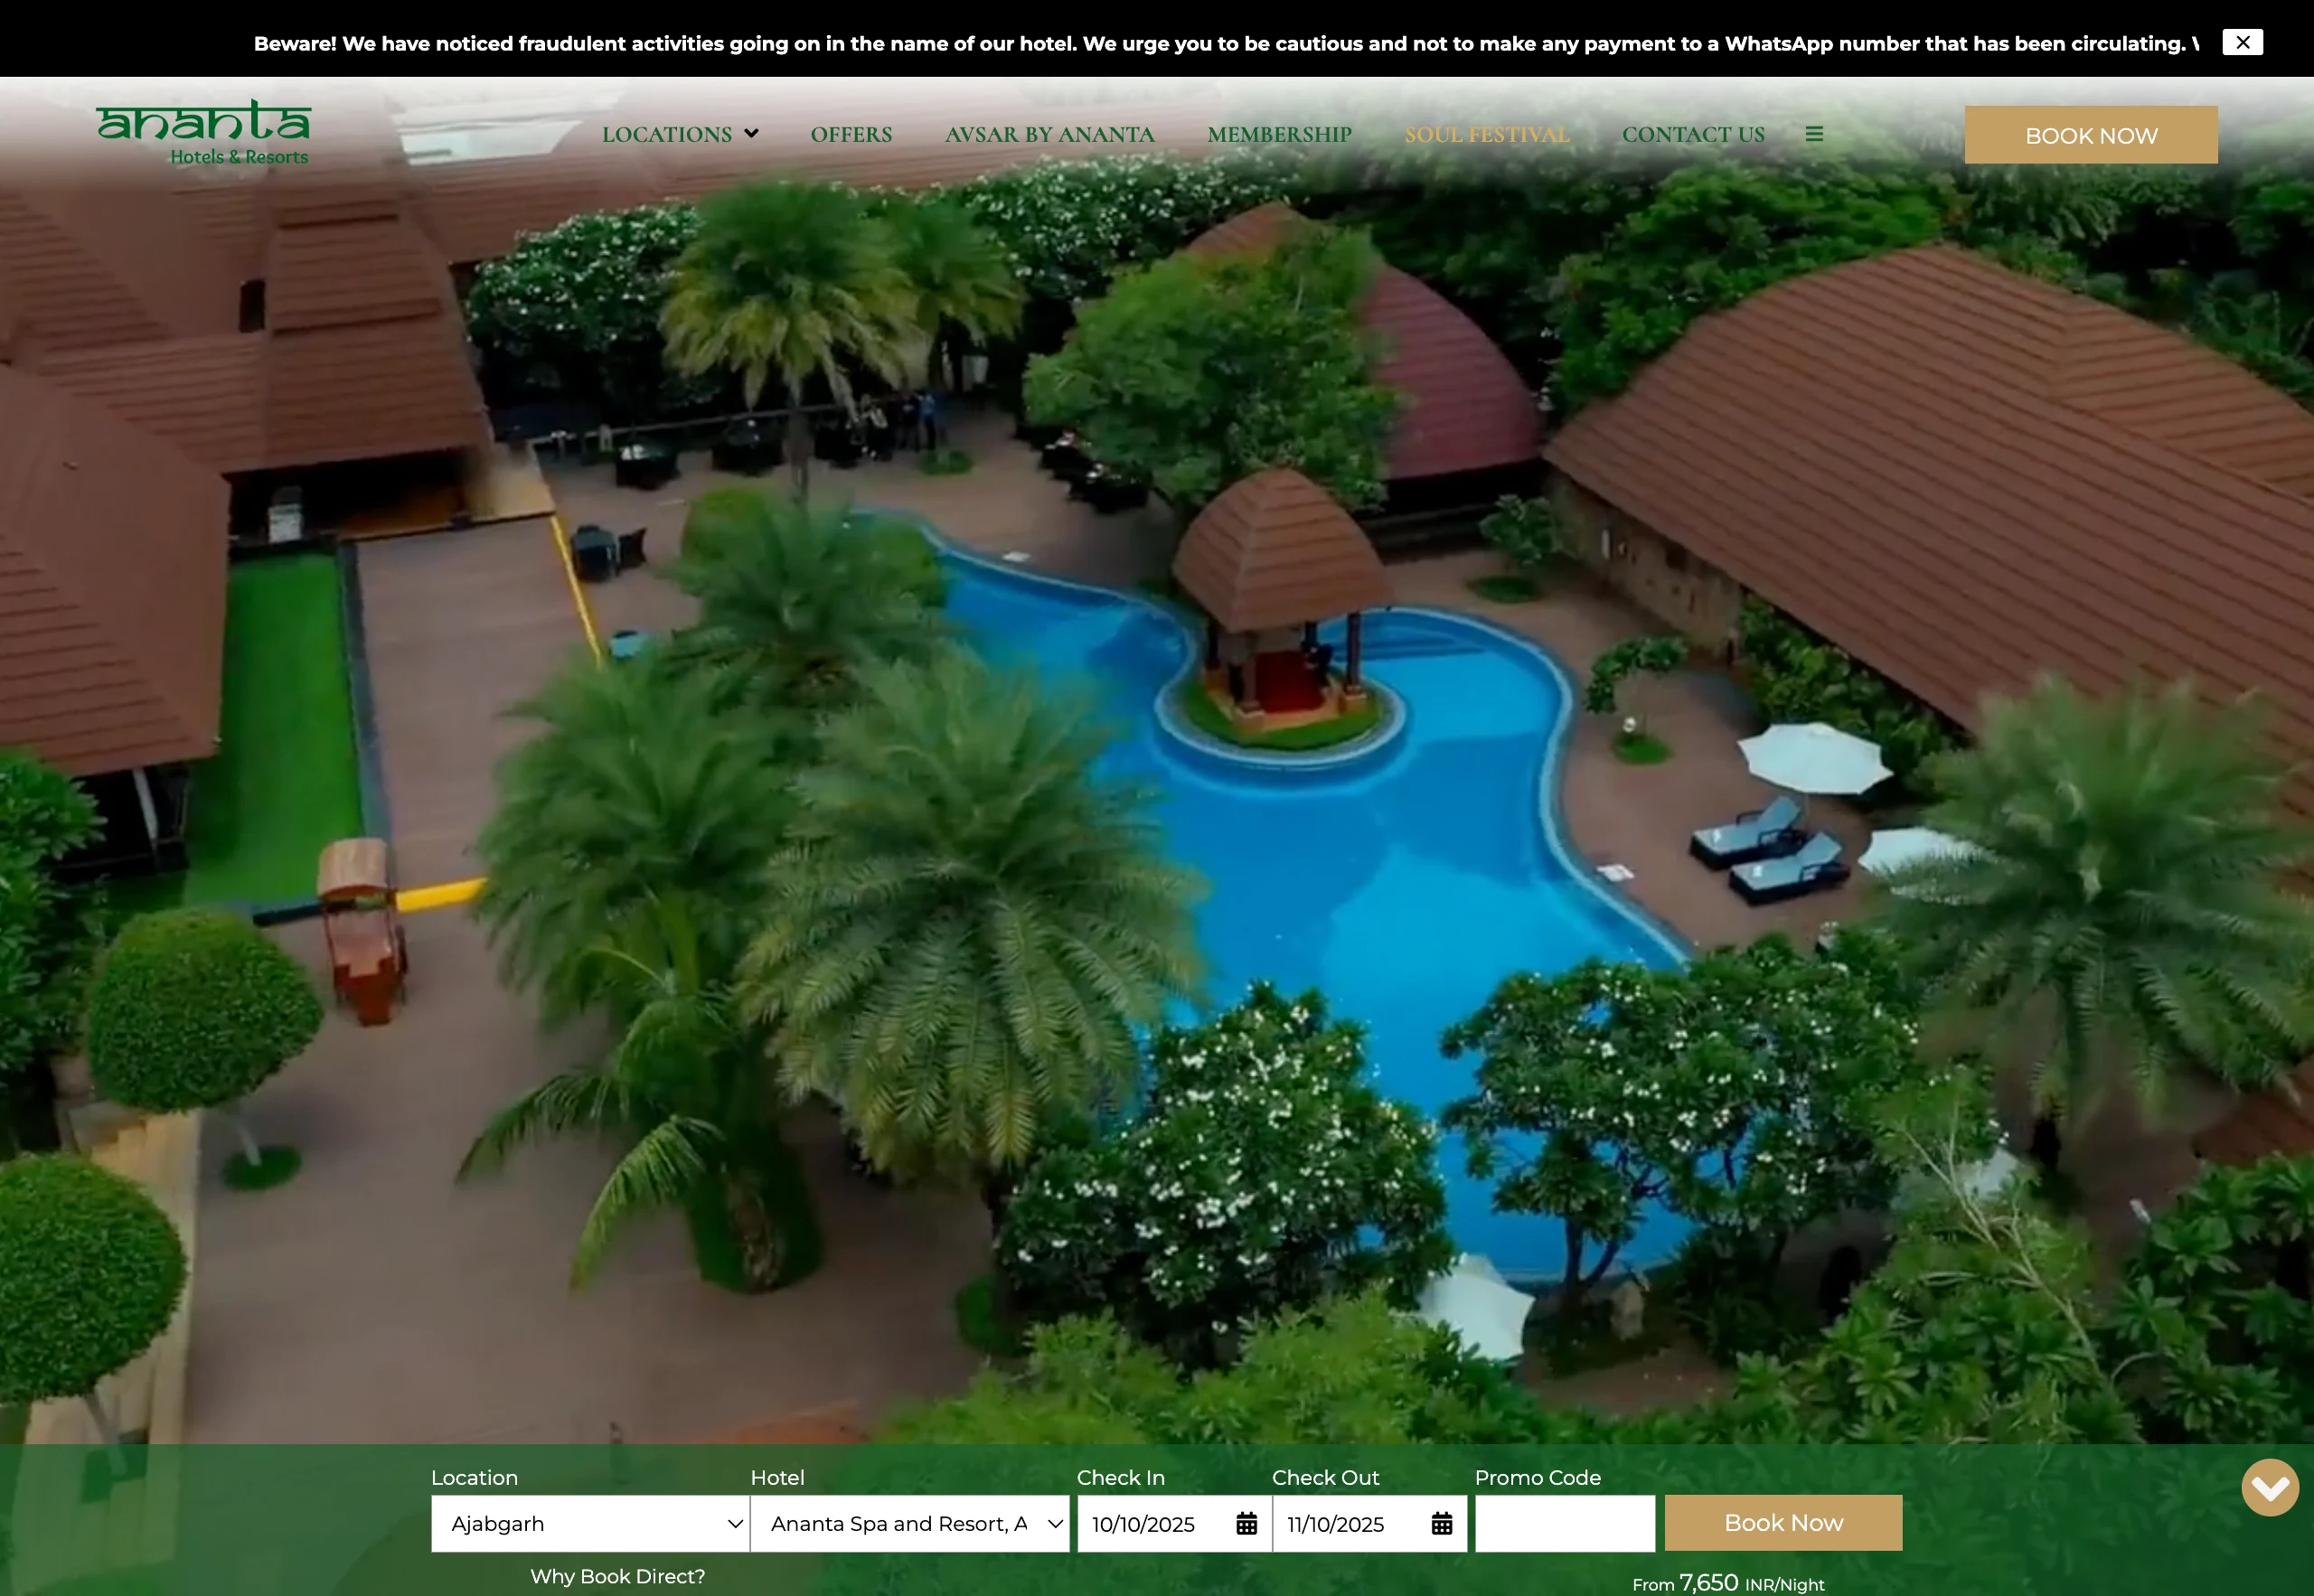2314x1596 pixels.
Task: Go to Offers page
Action: 851,134
